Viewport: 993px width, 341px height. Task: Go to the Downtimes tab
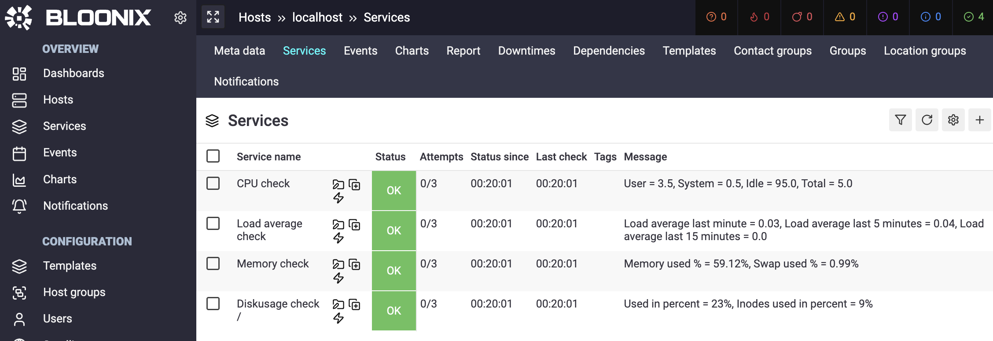coord(527,51)
